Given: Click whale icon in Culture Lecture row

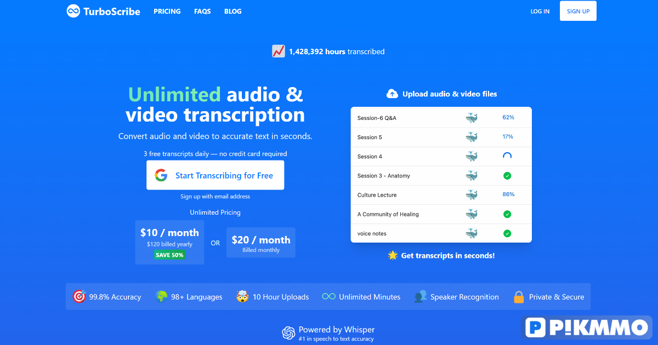Looking at the screenshot, I should 472,195.
